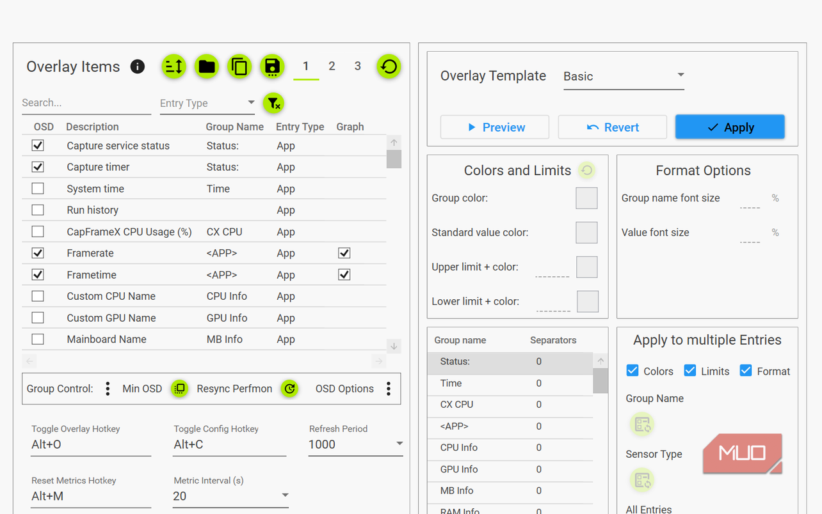Switch to overlay configuration tab 2
This screenshot has width=822, height=514.
(x=332, y=66)
